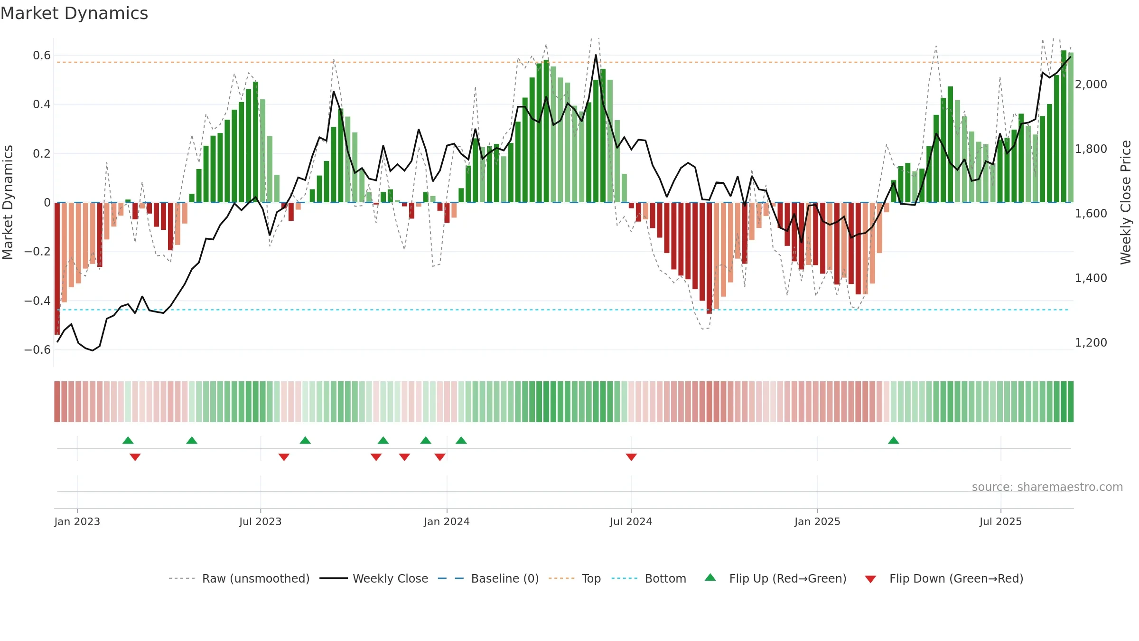
Task: Click the flip-down marker after Jul 2023
Action: click(x=284, y=457)
